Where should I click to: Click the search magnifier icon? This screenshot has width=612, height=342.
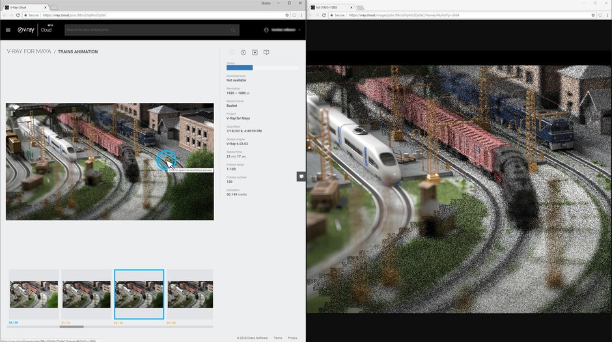click(x=233, y=30)
